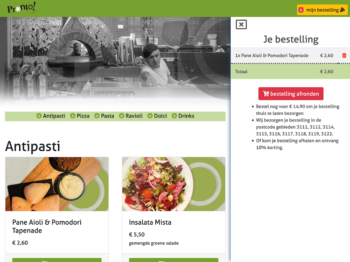
Task: Click the Pronto! logo
Action: [x=21, y=8]
